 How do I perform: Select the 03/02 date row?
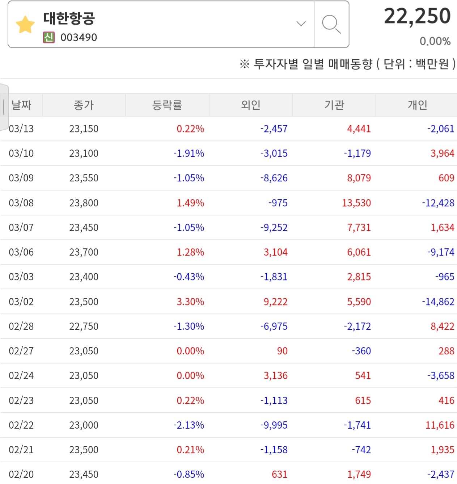228,302
